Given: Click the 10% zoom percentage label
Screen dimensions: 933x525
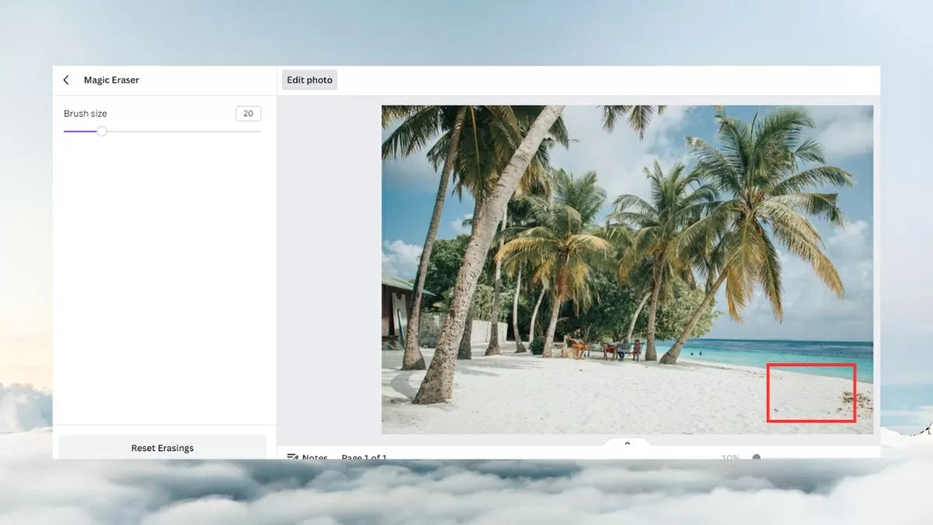Looking at the screenshot, I should click(730, 457).
